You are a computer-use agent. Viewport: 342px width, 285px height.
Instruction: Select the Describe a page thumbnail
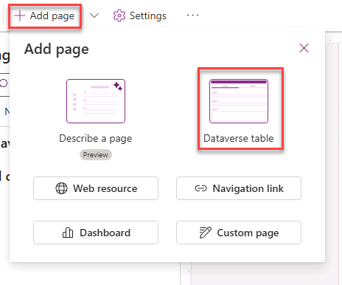point(96,101)
